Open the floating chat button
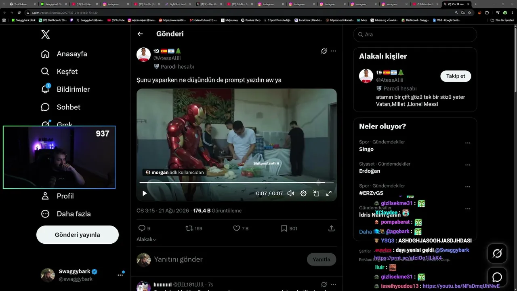Image resolution: width=517 pixels, height=291 pixels. 497,277
